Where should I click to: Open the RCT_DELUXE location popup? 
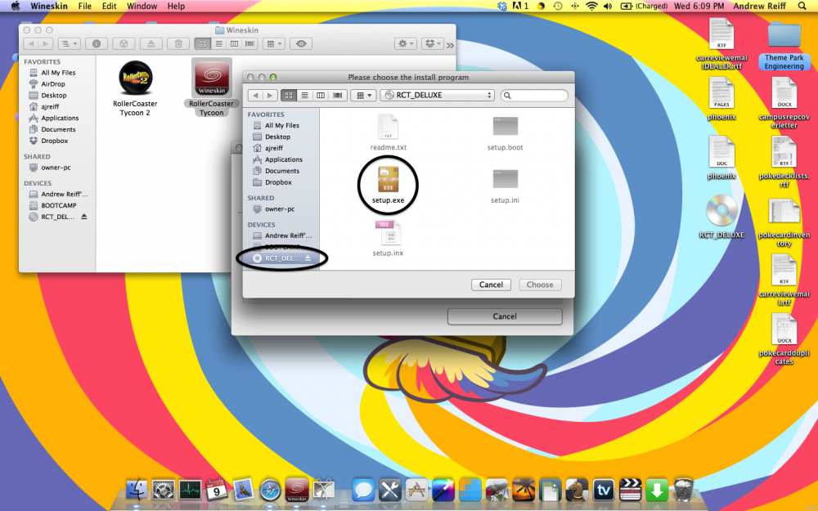coord(437,96)
